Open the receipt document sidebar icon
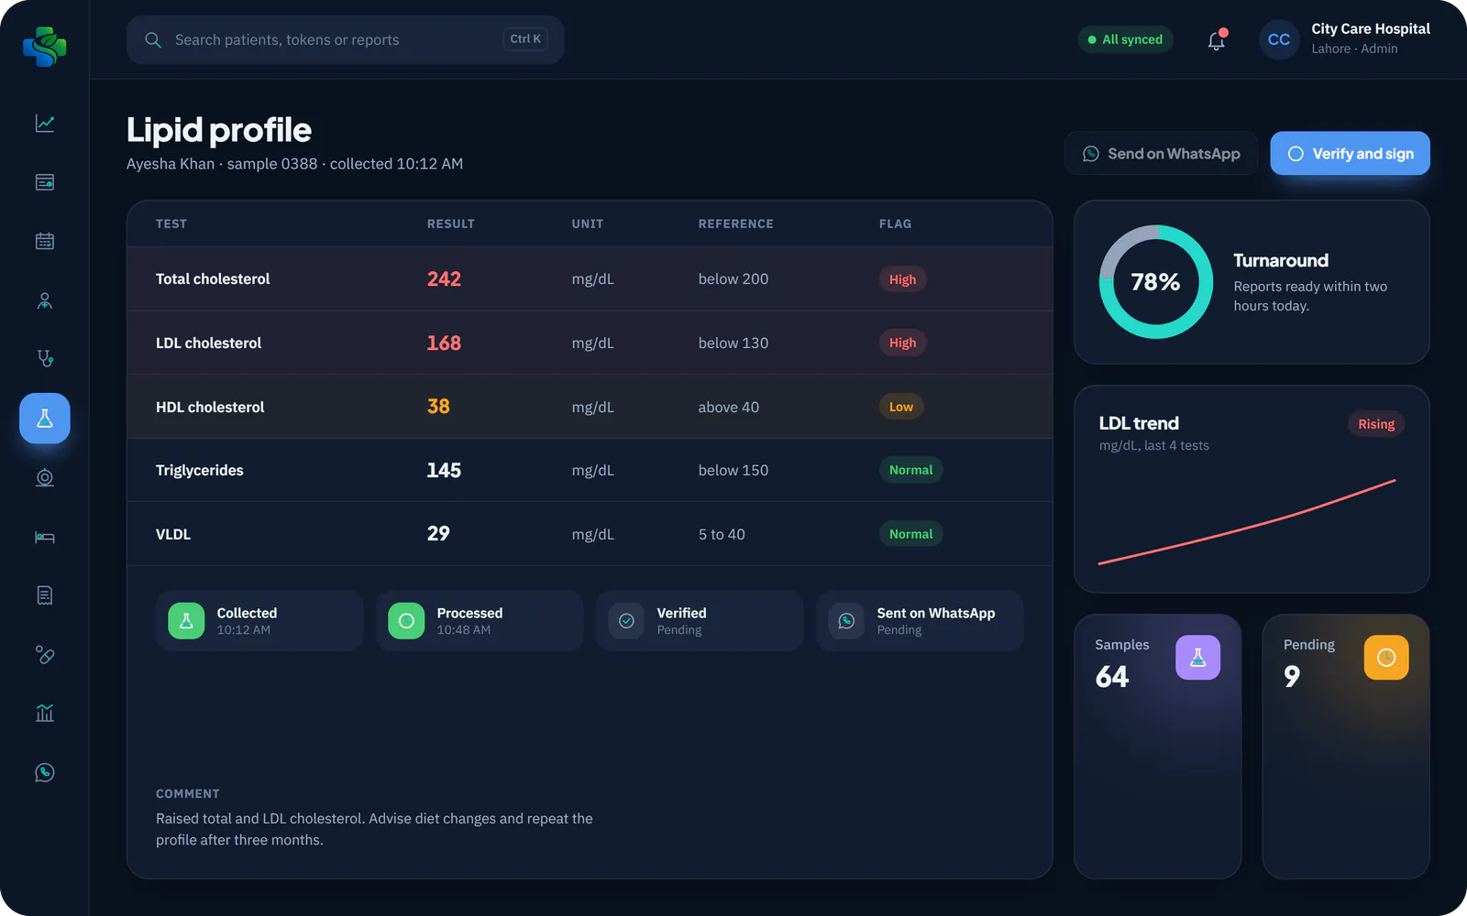 point(45,595)
